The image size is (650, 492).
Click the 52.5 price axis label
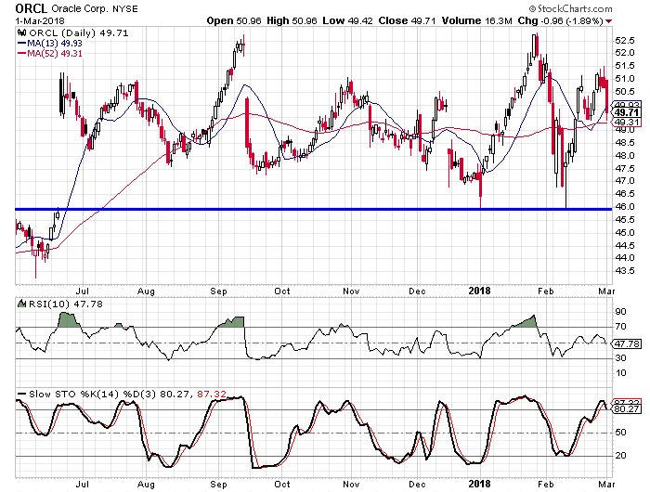click(625, 41)
